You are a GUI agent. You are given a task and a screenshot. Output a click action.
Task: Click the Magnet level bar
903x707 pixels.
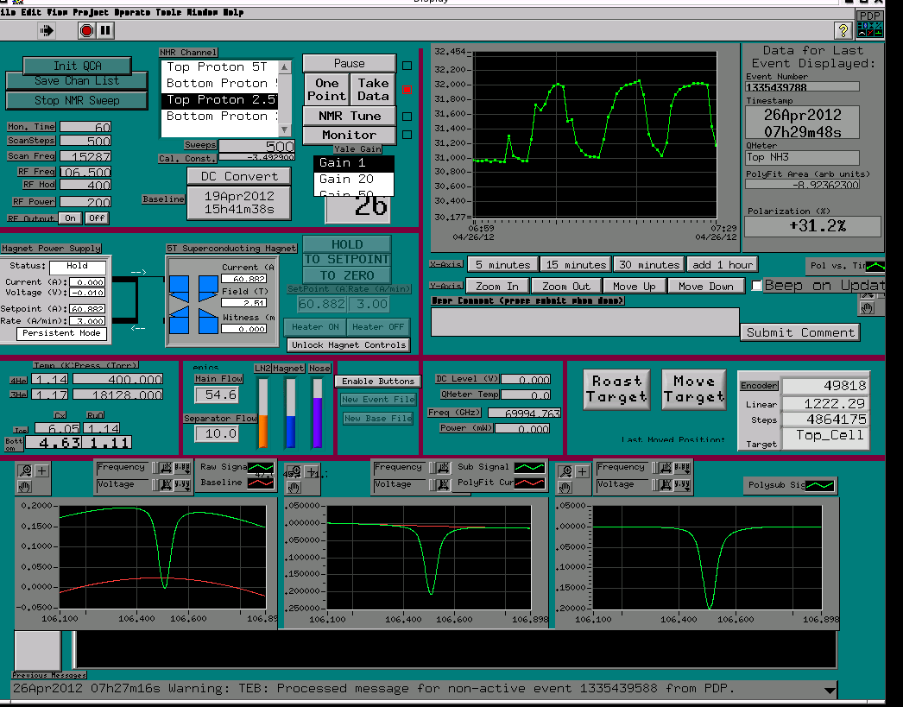291,413
